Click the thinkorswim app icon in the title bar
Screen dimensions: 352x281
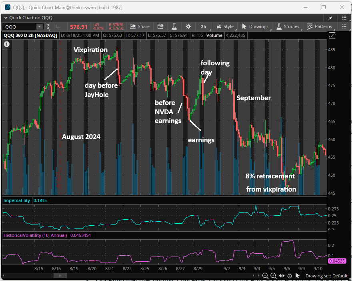8,8
